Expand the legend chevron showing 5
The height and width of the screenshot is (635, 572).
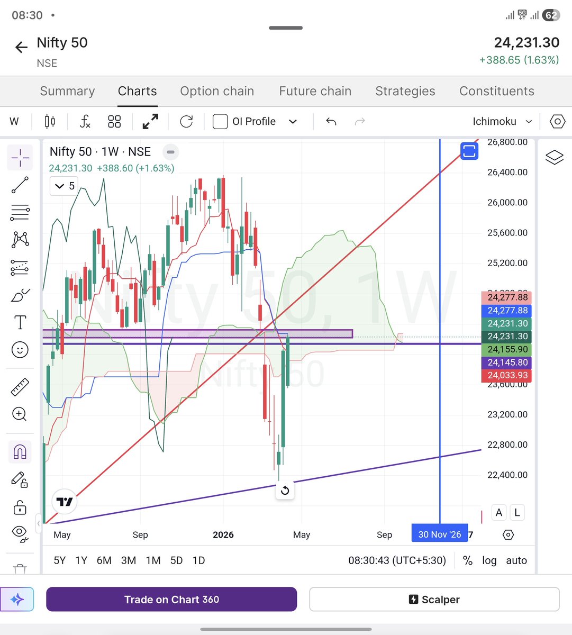point(63,186)
